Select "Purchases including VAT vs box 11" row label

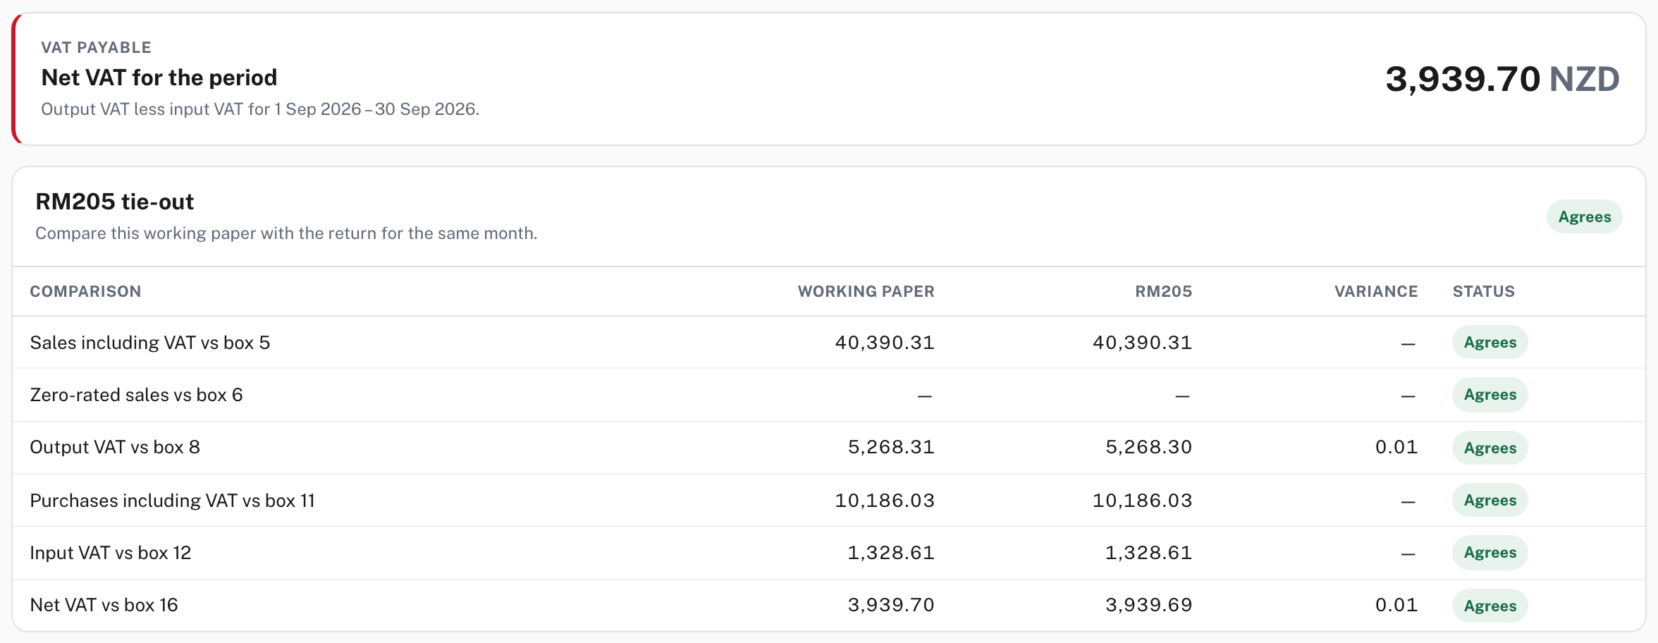point(172,501)
